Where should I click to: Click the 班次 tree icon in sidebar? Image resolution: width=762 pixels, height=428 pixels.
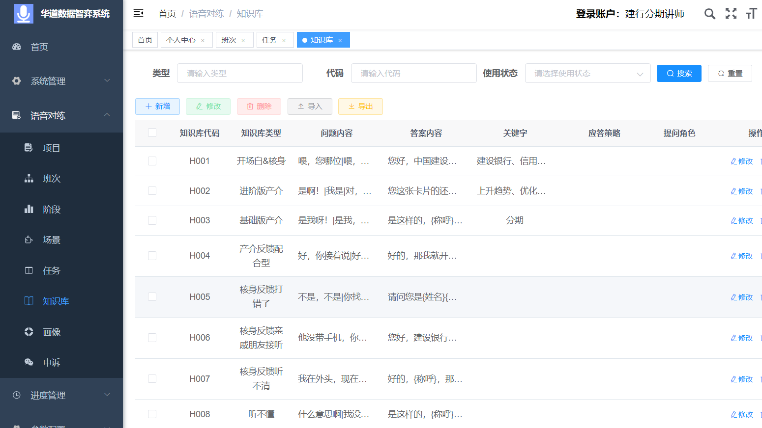[29, 178]
